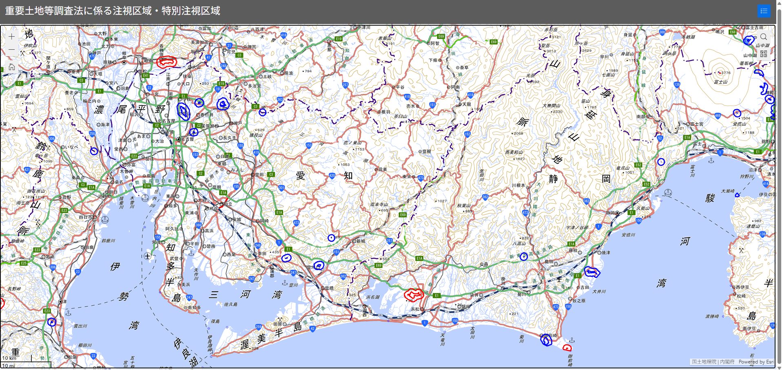Select red zone north of 浜松

(x=414, y=294)
